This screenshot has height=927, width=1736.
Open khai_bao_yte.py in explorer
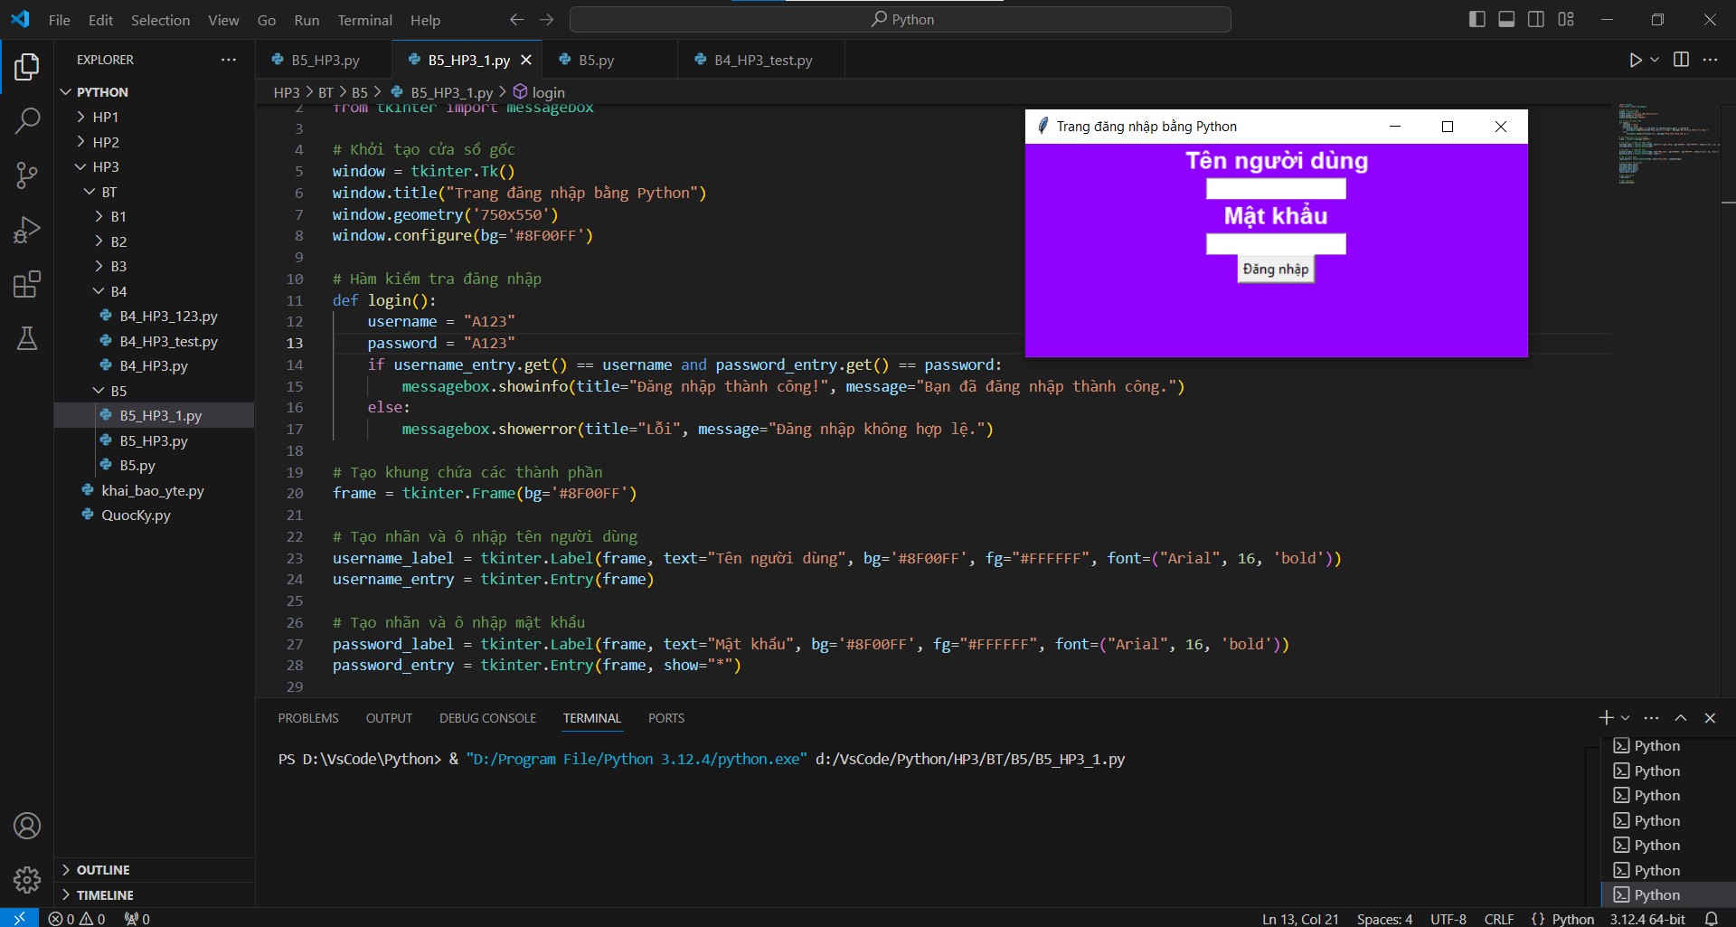tap(152, 490)
